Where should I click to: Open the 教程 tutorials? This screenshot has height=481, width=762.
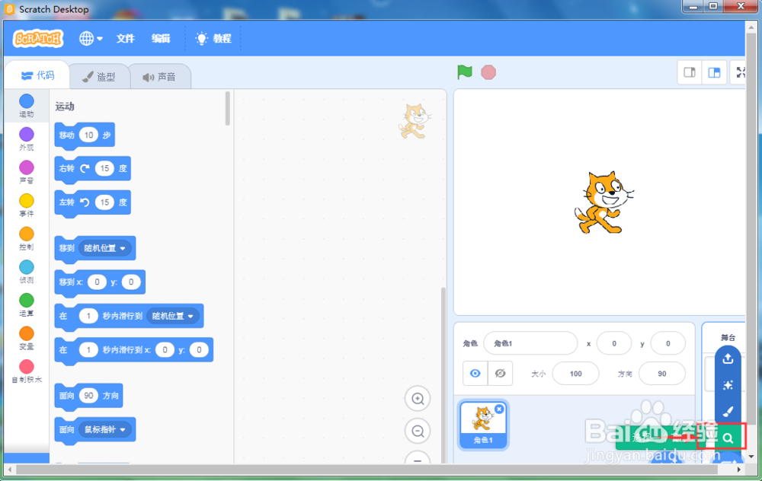(x=213, y=38)
